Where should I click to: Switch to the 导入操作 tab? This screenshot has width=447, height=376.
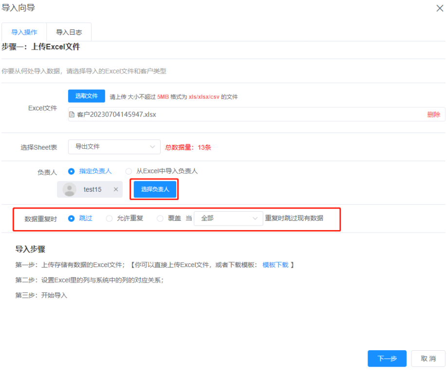(24, 32)
